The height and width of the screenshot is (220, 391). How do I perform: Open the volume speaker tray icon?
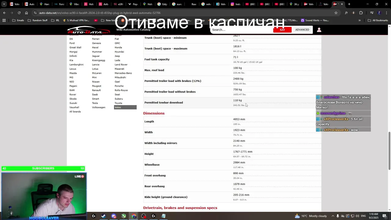(357, 216)
